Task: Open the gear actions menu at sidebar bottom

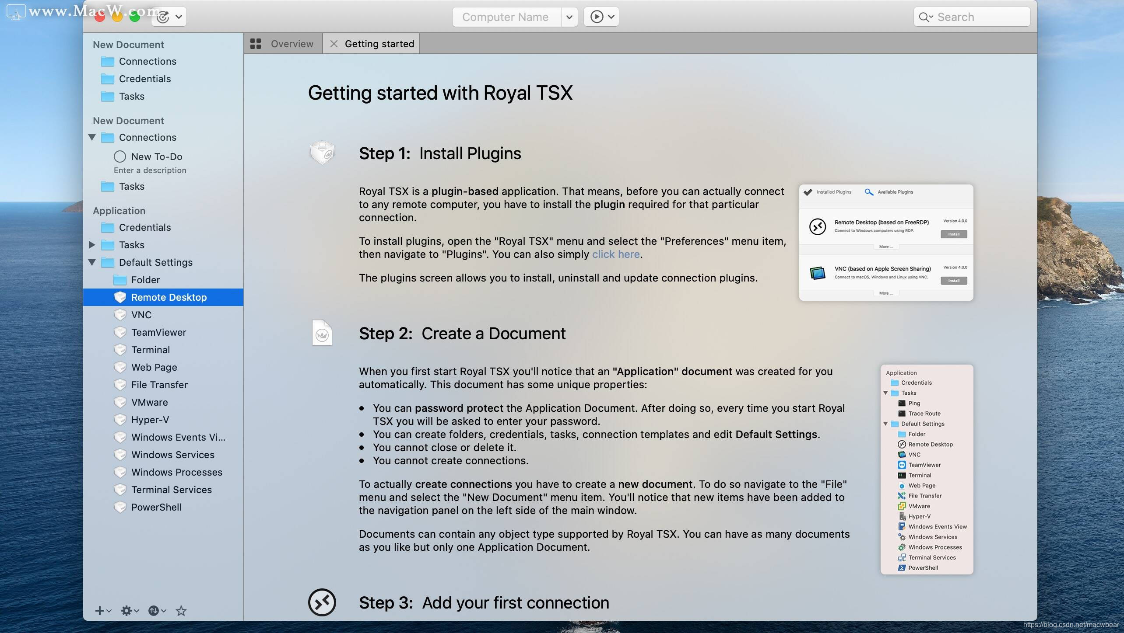Action: coord(130,611)
